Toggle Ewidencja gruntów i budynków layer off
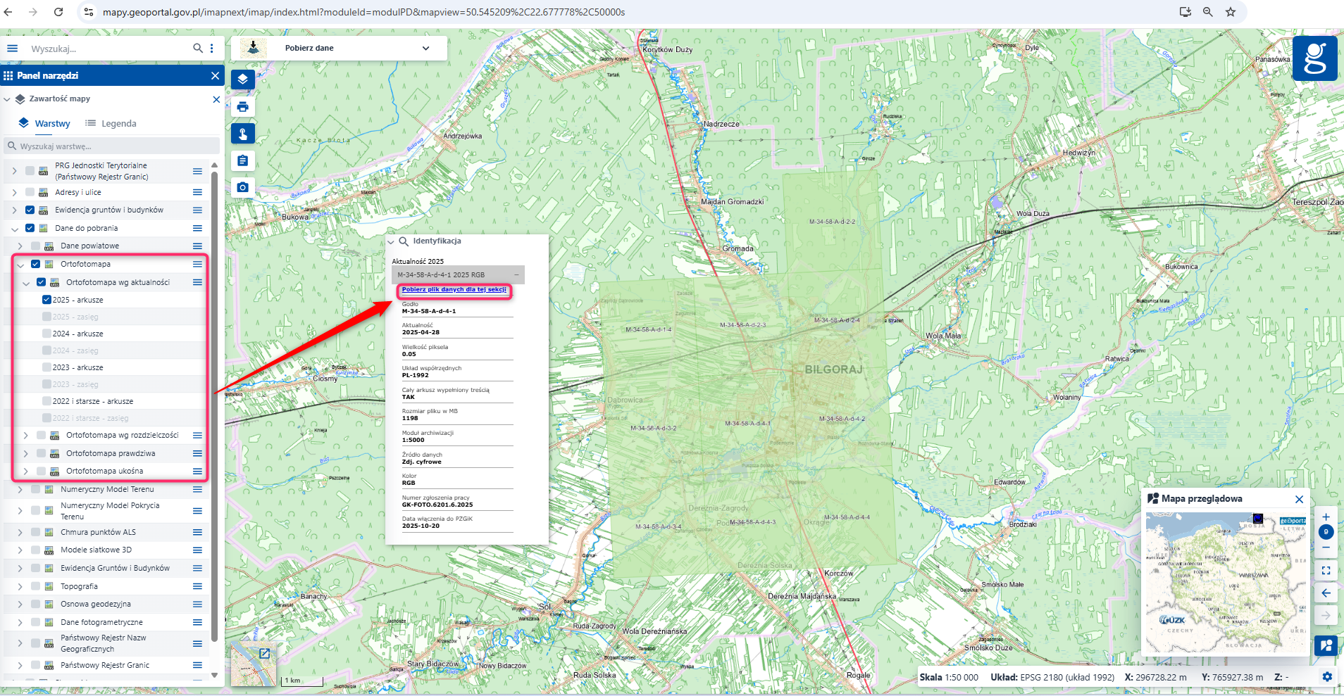 [x=30, y=210]
